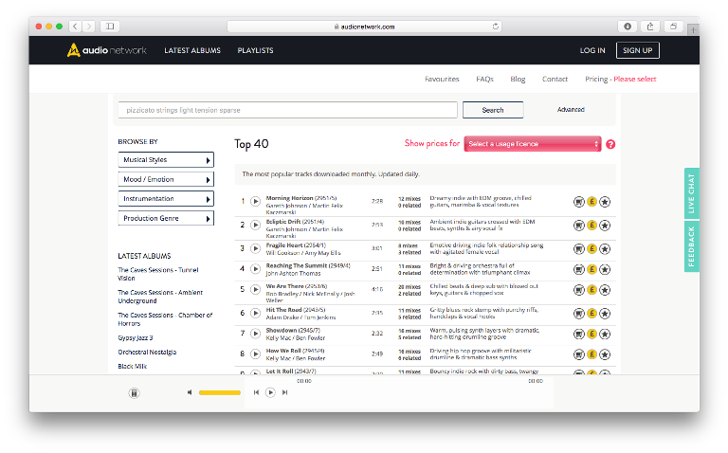Open the Gypsy Jazz 3 album
Image resolution: width=728 pixels, height=453 pixels.
tap(136, 338)
